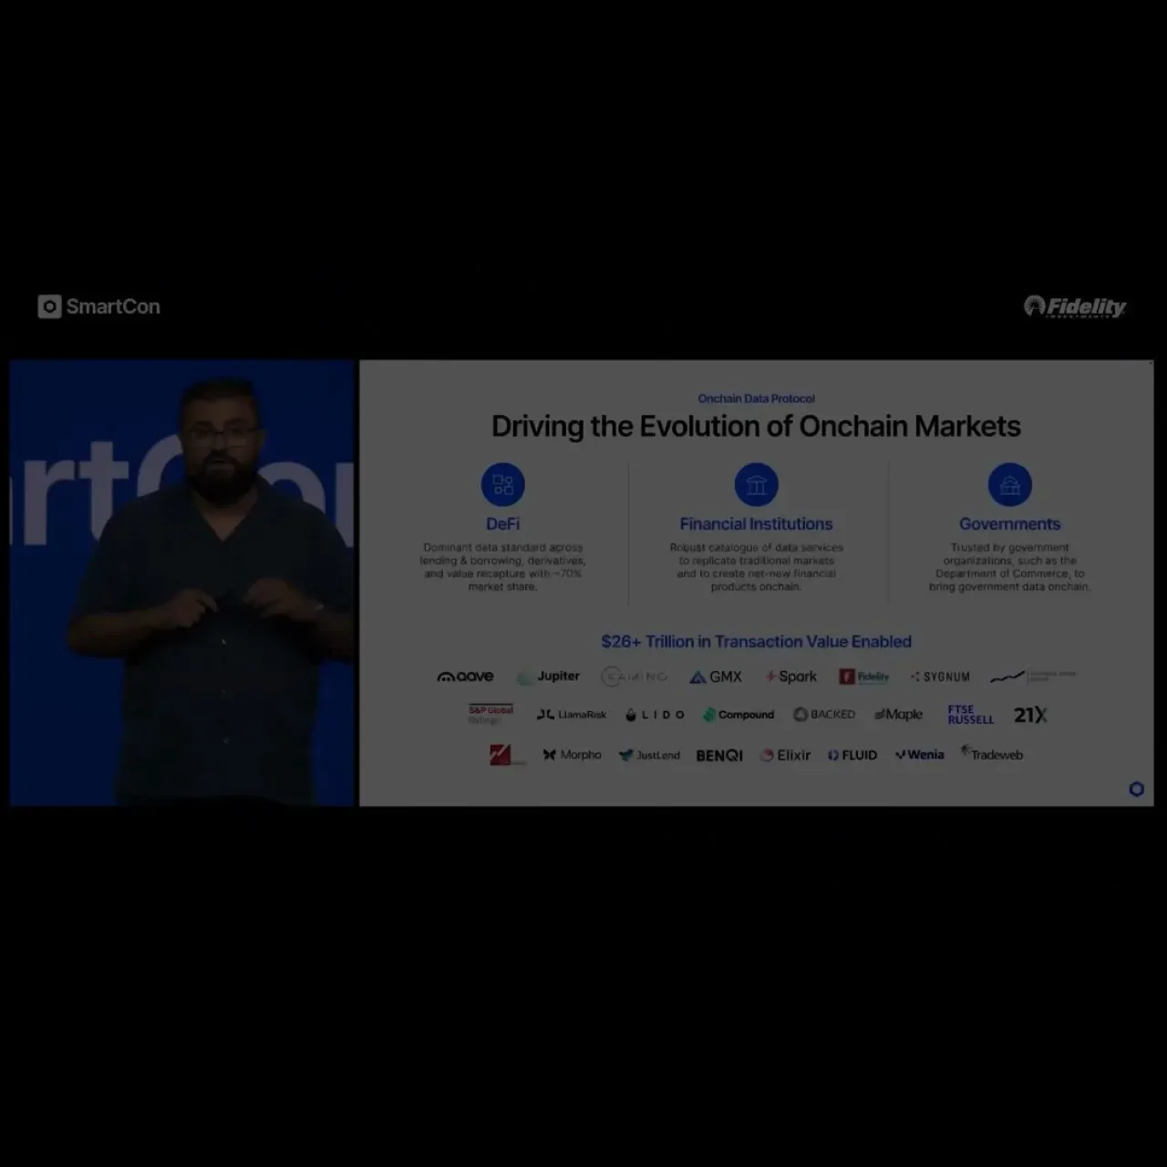
Task: Click the Governments building icon
Action: click(1010, 484)
